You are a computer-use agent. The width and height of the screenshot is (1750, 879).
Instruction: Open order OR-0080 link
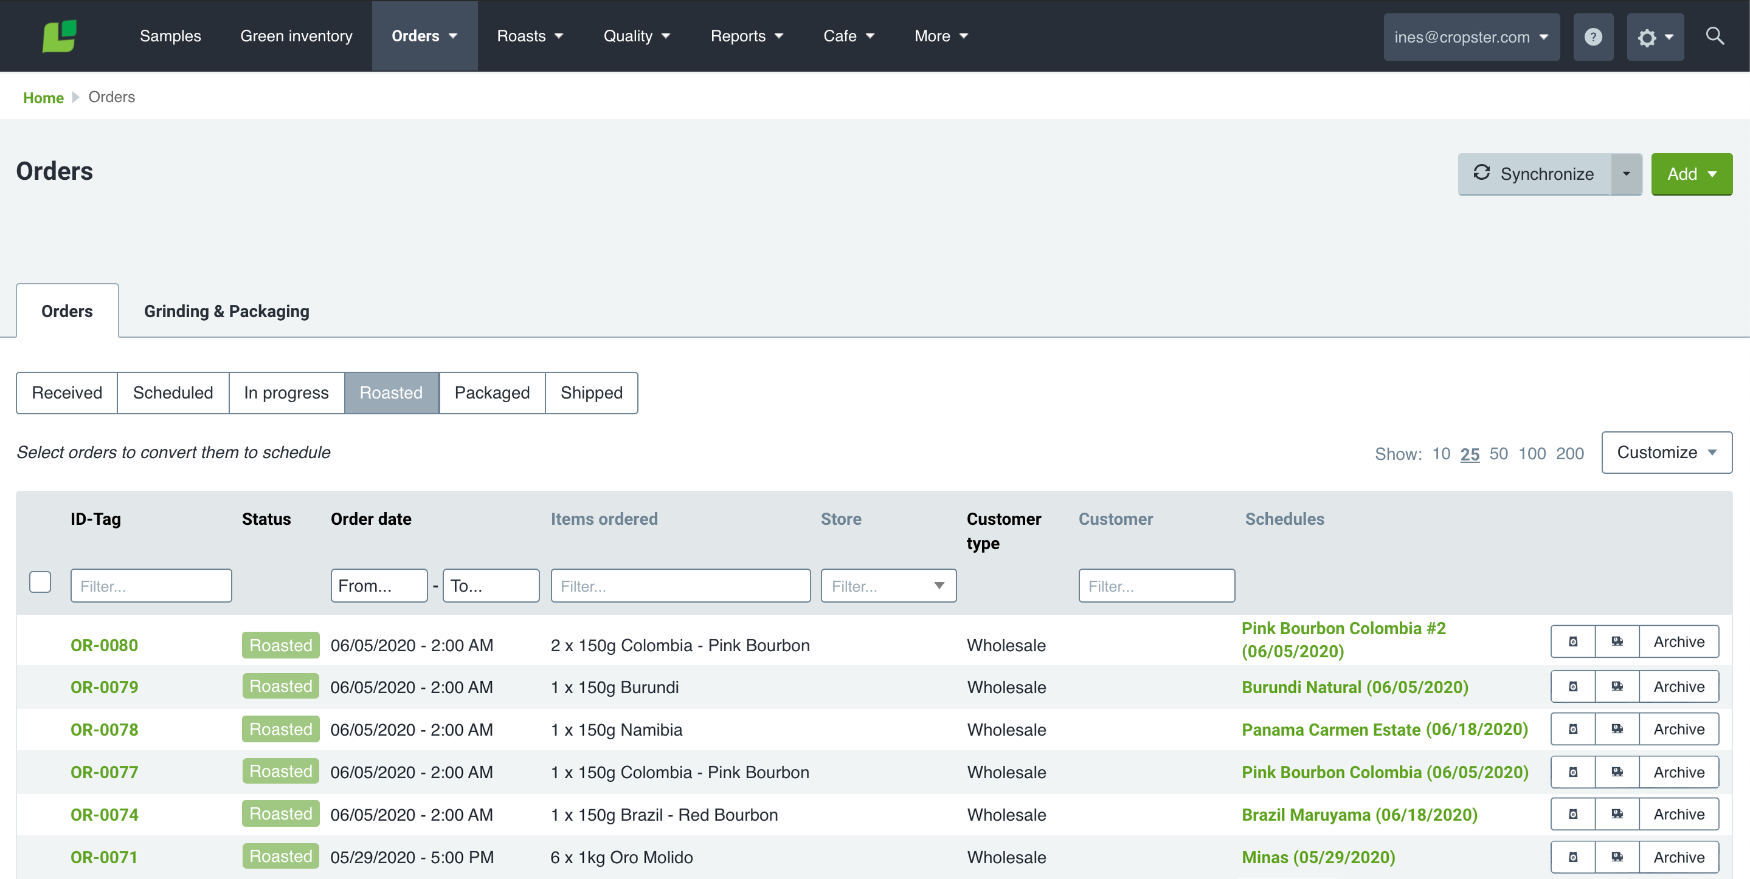click(x=104, y=645)
